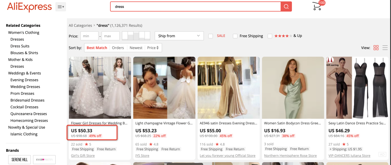Sort results by Orders
This screenshot has width=391, height=165.
tap(118, 48)
